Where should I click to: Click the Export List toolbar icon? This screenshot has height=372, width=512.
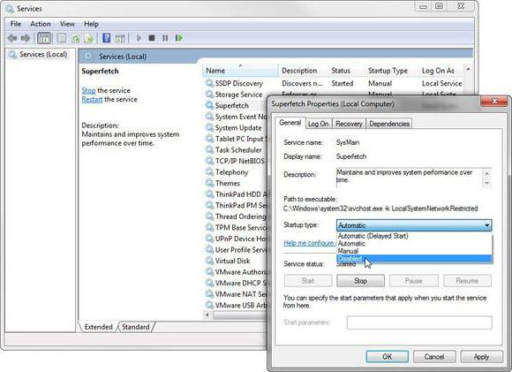pyautogui.click(x=89, y=38)
